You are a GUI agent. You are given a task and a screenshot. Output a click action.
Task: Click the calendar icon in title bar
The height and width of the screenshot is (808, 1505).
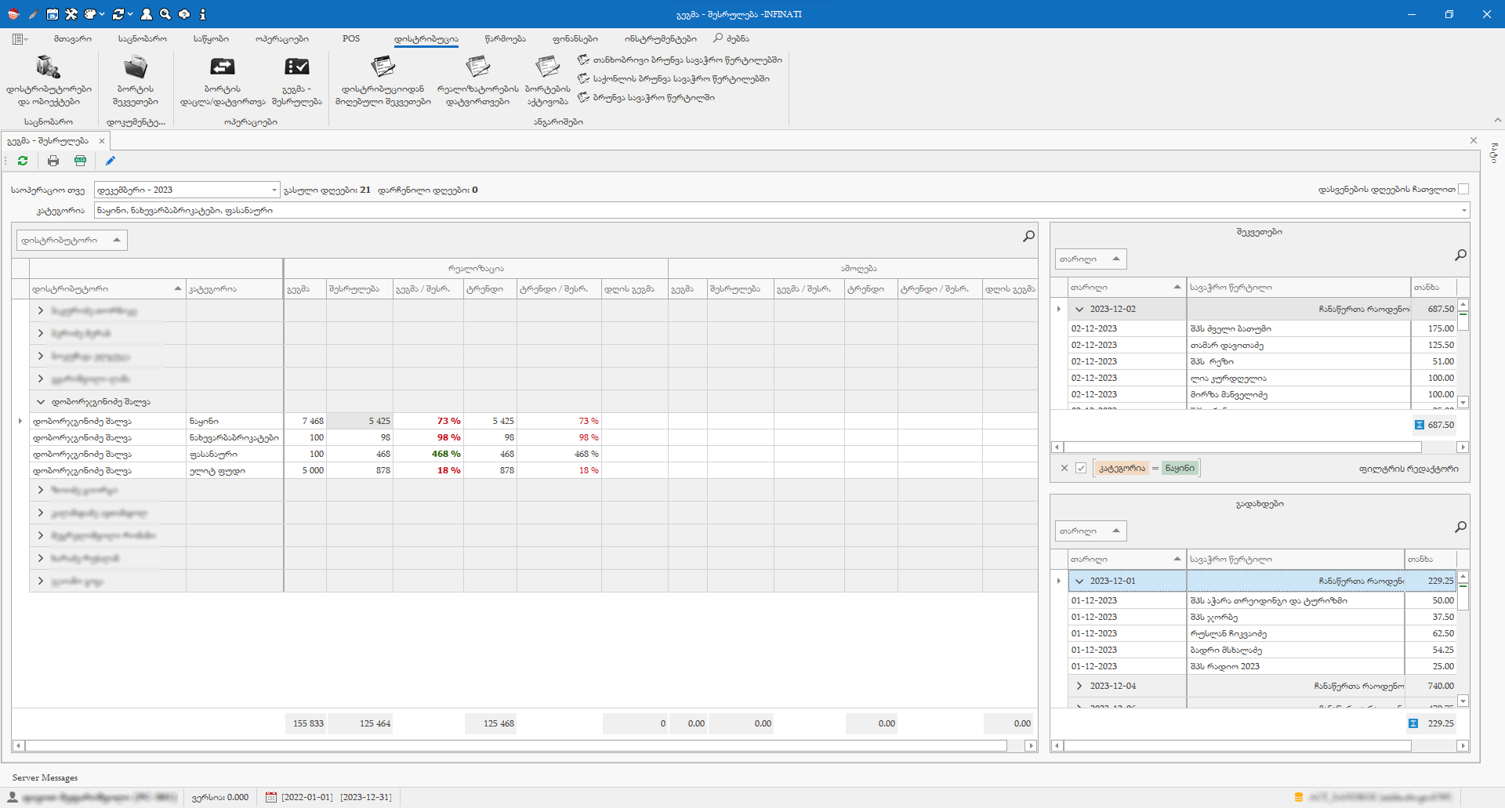[x=52, y=14]
